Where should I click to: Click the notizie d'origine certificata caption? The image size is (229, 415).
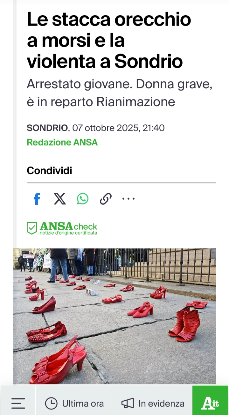pyautogui.click(x=68, y=233)
